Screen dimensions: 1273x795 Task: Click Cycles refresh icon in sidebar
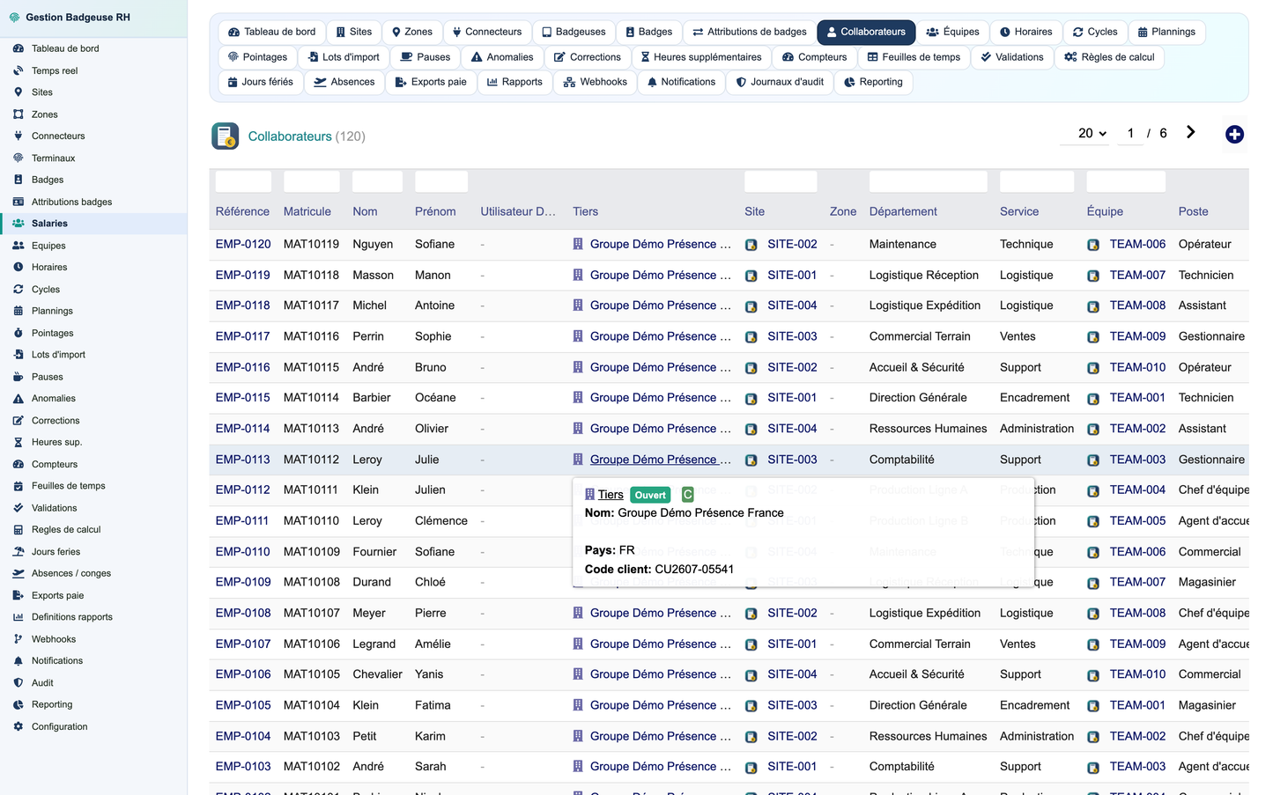click(18, 289)
